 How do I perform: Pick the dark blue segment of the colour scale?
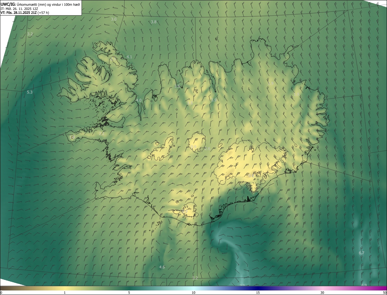pos(258,288)
